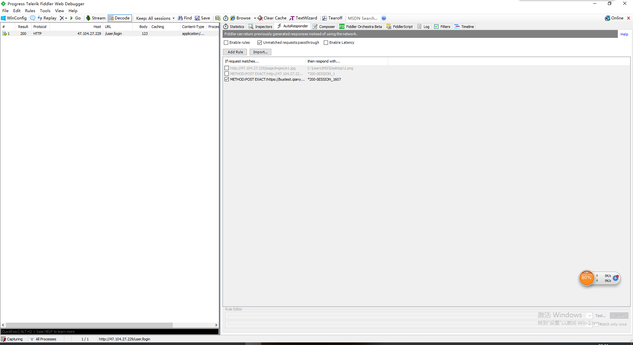Switch to the Inspectors tab
Image resolution: width=633 pixels, height=345 pixels.
[260, 27]
